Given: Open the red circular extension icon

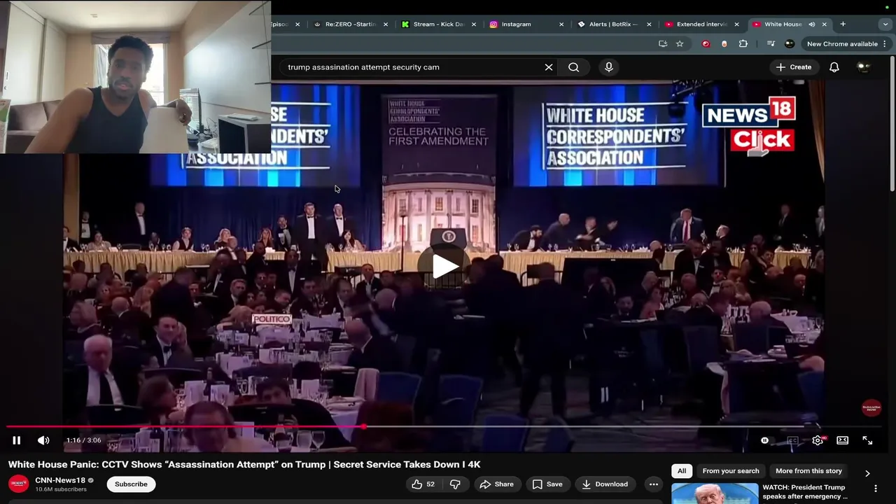Looking at the screenshot, I should pyautogui.click(x=706, y=43).
